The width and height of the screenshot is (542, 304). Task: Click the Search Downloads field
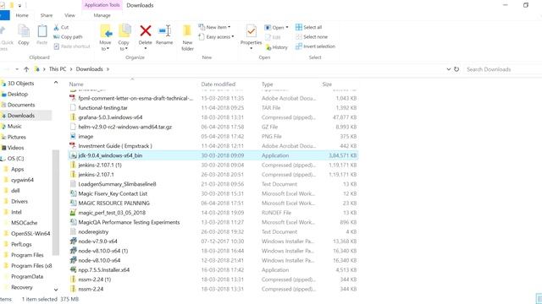[502, 69]
